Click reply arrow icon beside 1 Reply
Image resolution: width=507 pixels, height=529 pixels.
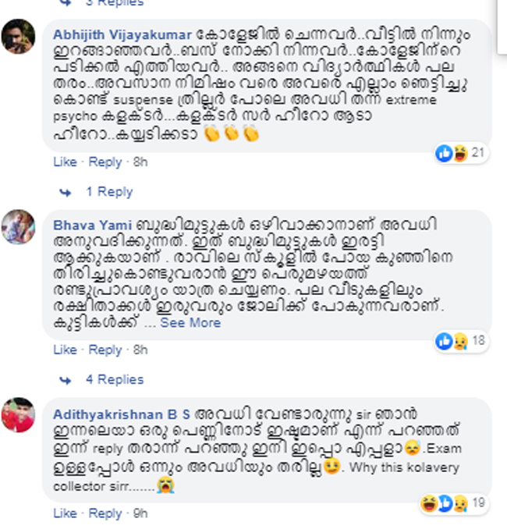pos(66,193)
